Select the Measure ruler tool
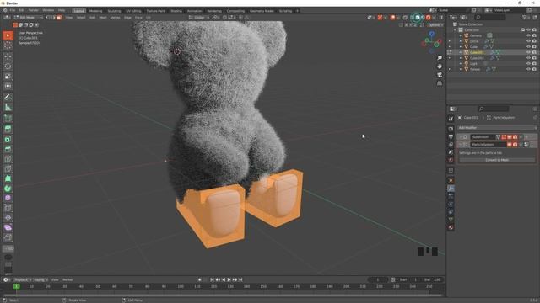 tap(8, 107)
